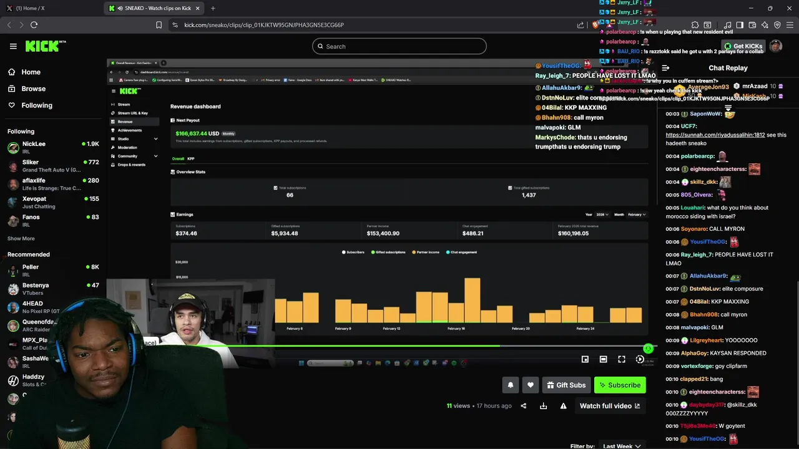Open the Leo AI sparkle icon
Viewport: 799px width, 449px height.
[765, 25]
